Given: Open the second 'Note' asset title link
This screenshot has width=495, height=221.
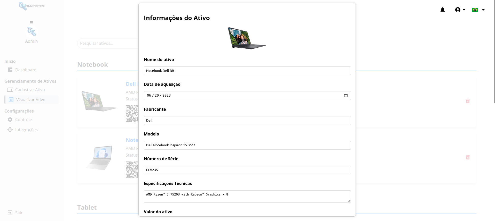Looking at the screenshot, I should pos(132,140).
